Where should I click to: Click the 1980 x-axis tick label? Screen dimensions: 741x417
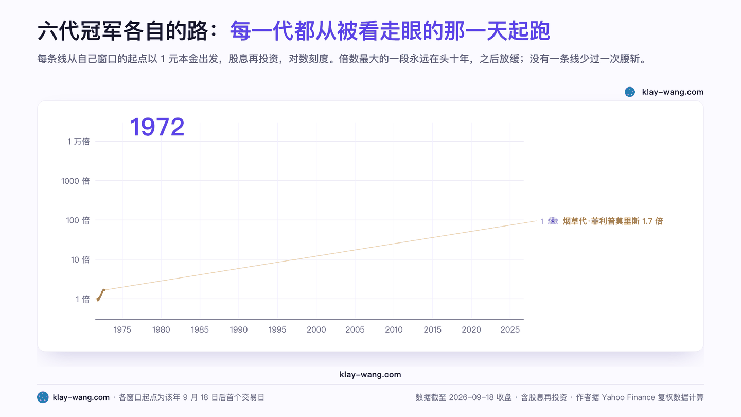click(161, 330)
